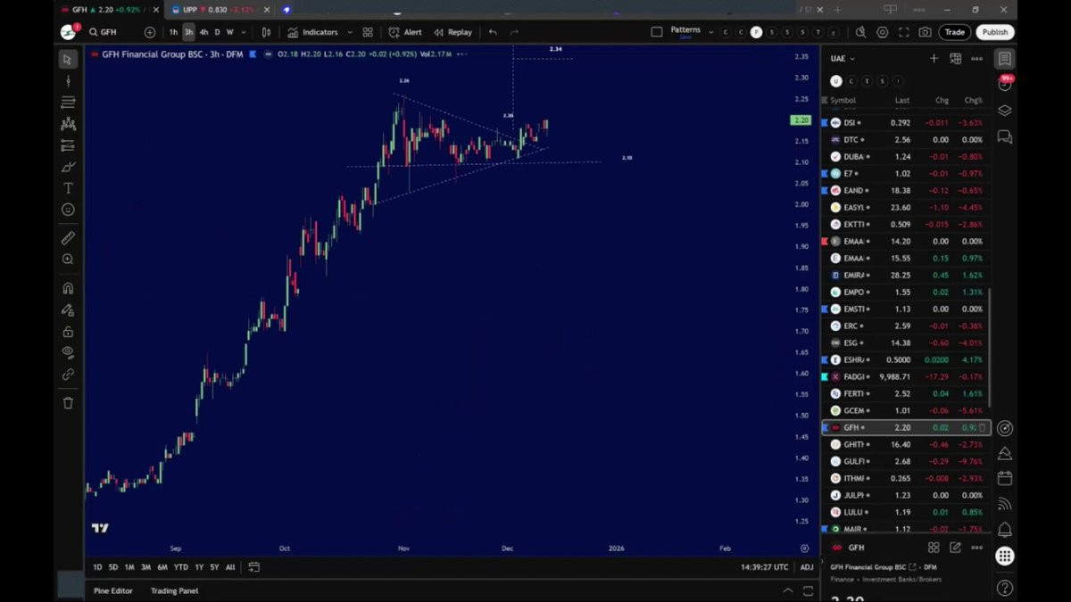This screenshot has height=602, width=1071.
Task: Open the Trading Panel tab
Action: point(174,590)
